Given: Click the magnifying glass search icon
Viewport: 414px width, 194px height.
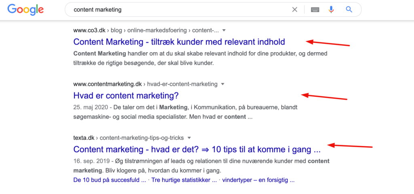Looking at the screenshot, I should tap(349, 10).
